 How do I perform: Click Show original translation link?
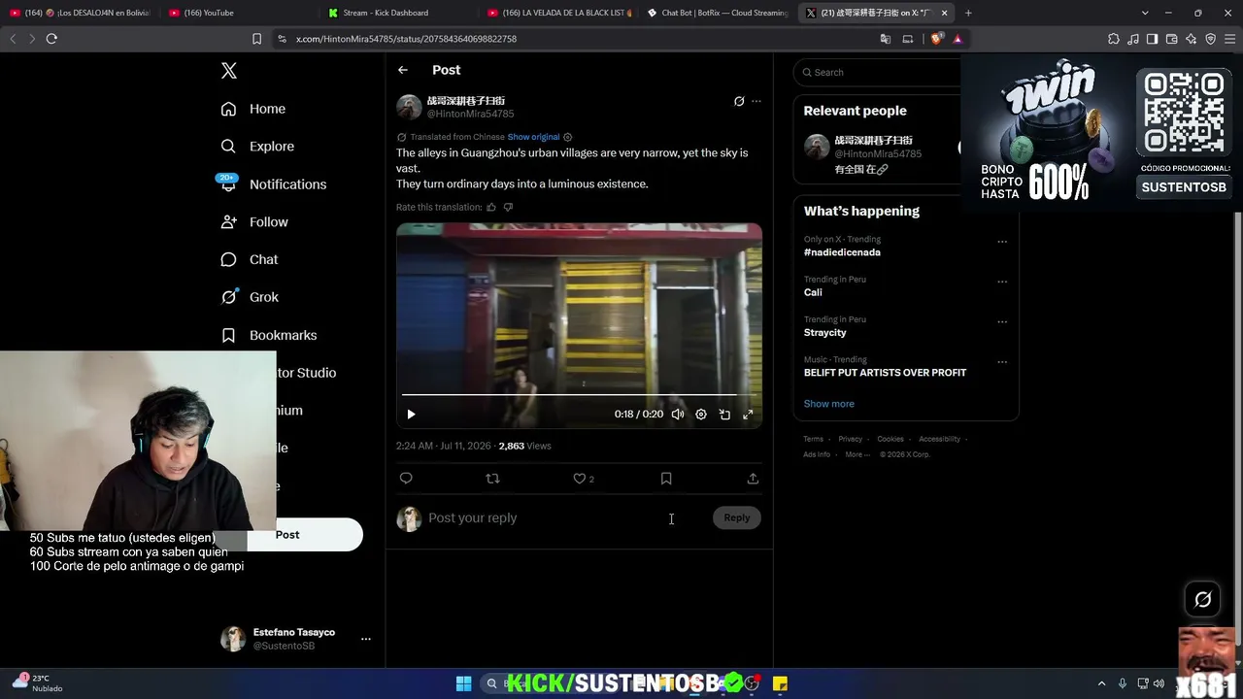coord(533,137)
